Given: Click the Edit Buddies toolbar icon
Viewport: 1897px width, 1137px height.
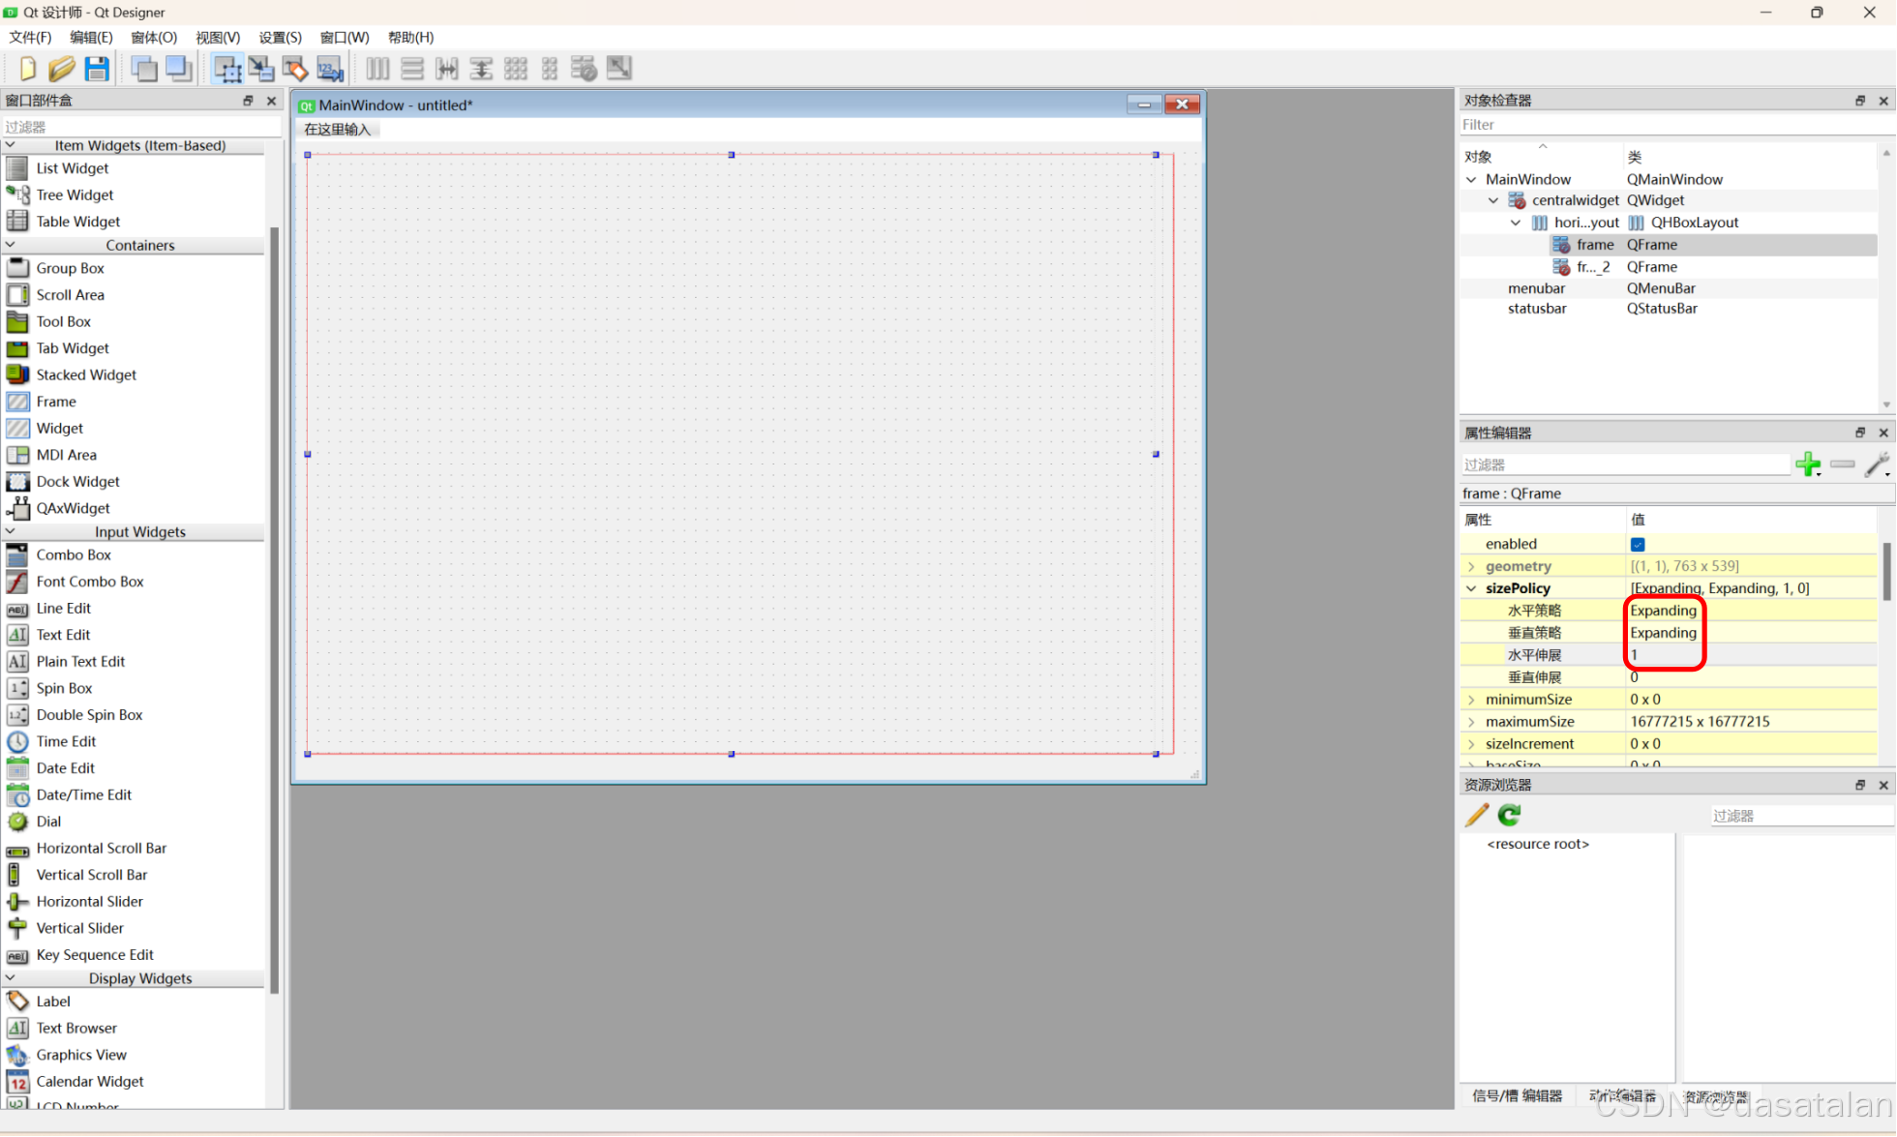Looking at the screenshot, I should (295, 69).
